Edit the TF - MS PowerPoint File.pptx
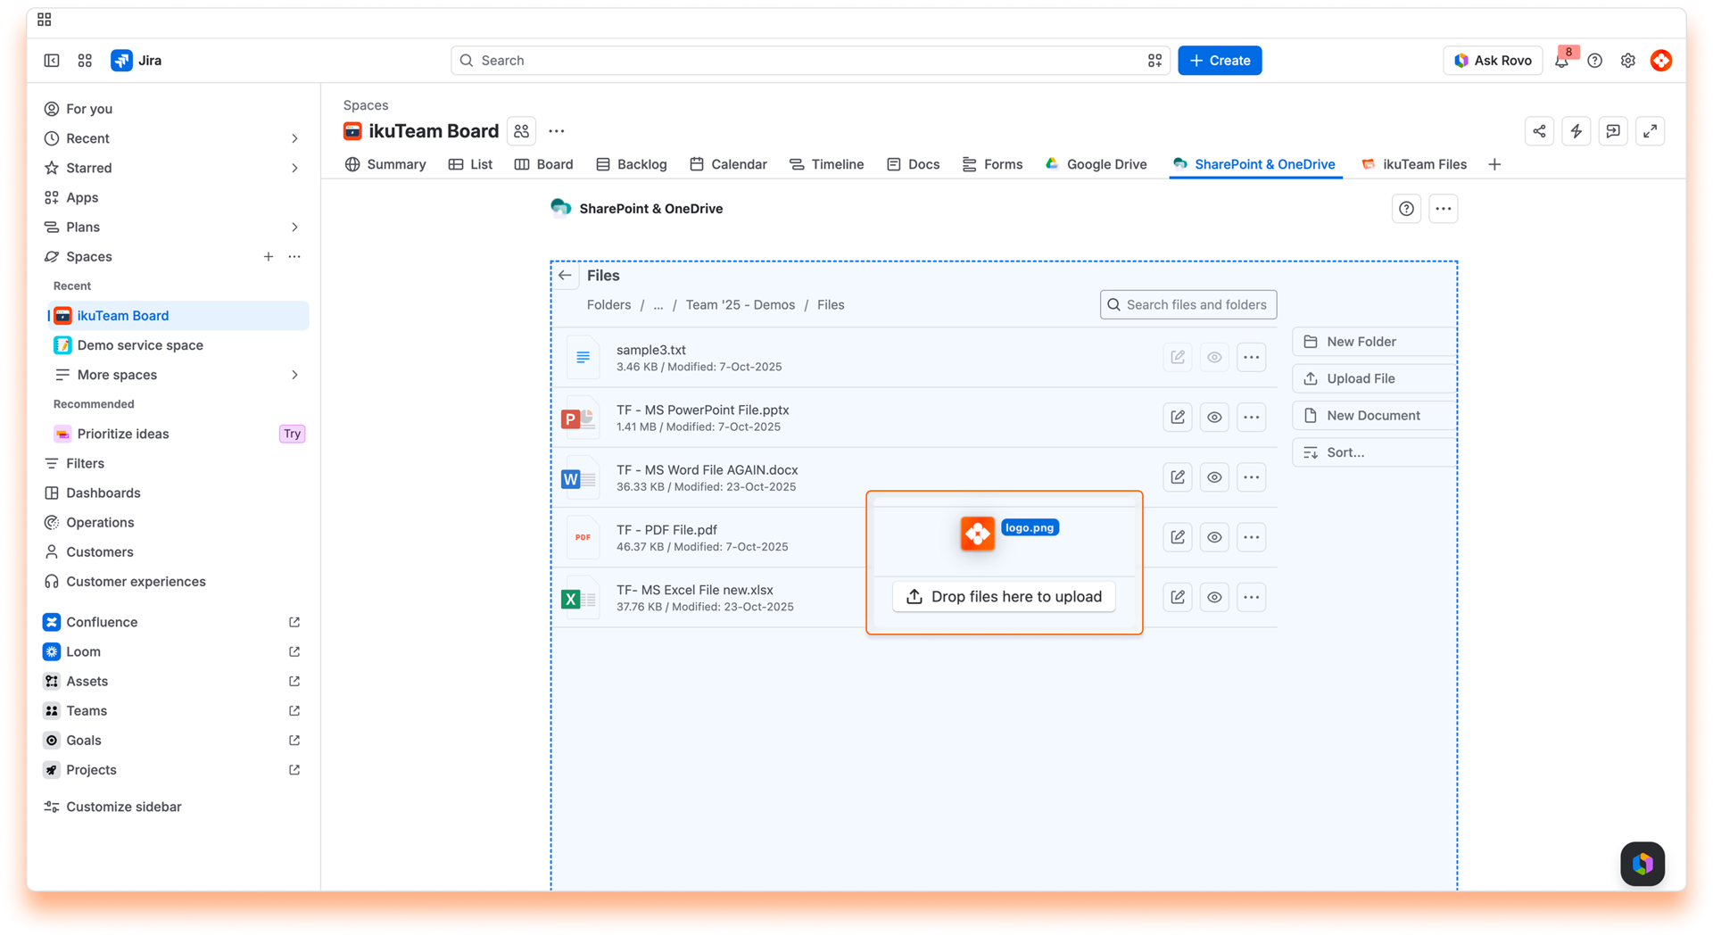Image resolution: width=1713 pixels, height=936 pixels. pos(1178,417)
